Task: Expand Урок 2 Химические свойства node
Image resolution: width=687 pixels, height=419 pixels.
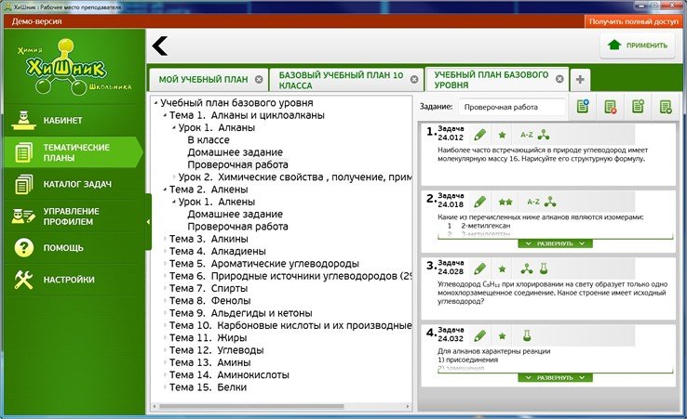Action: (174, 177)
